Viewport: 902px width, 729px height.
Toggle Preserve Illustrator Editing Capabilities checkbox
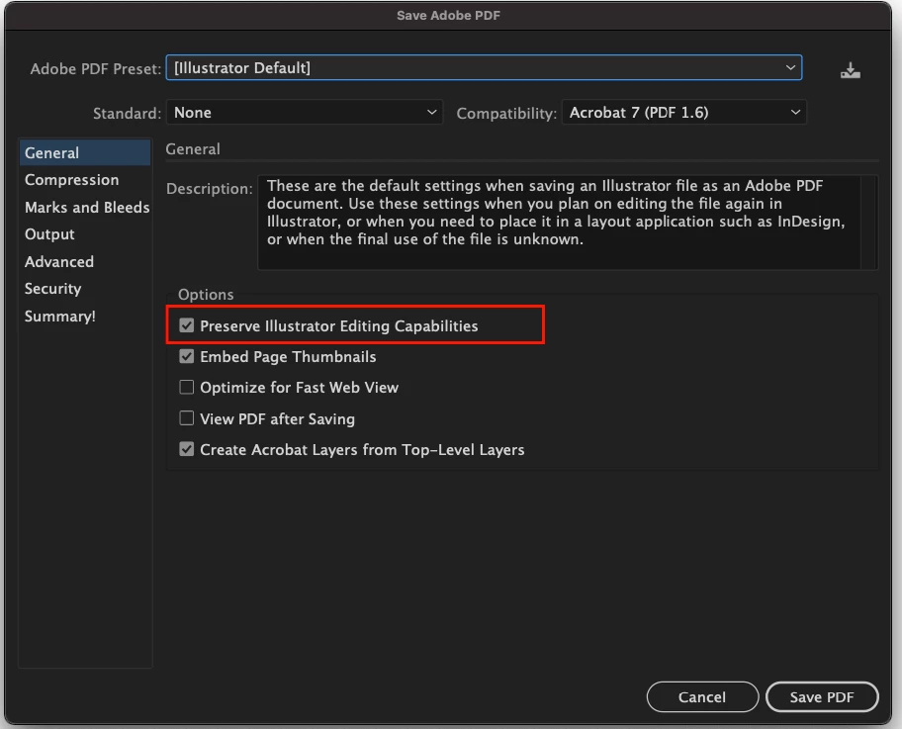pos(186,325)
